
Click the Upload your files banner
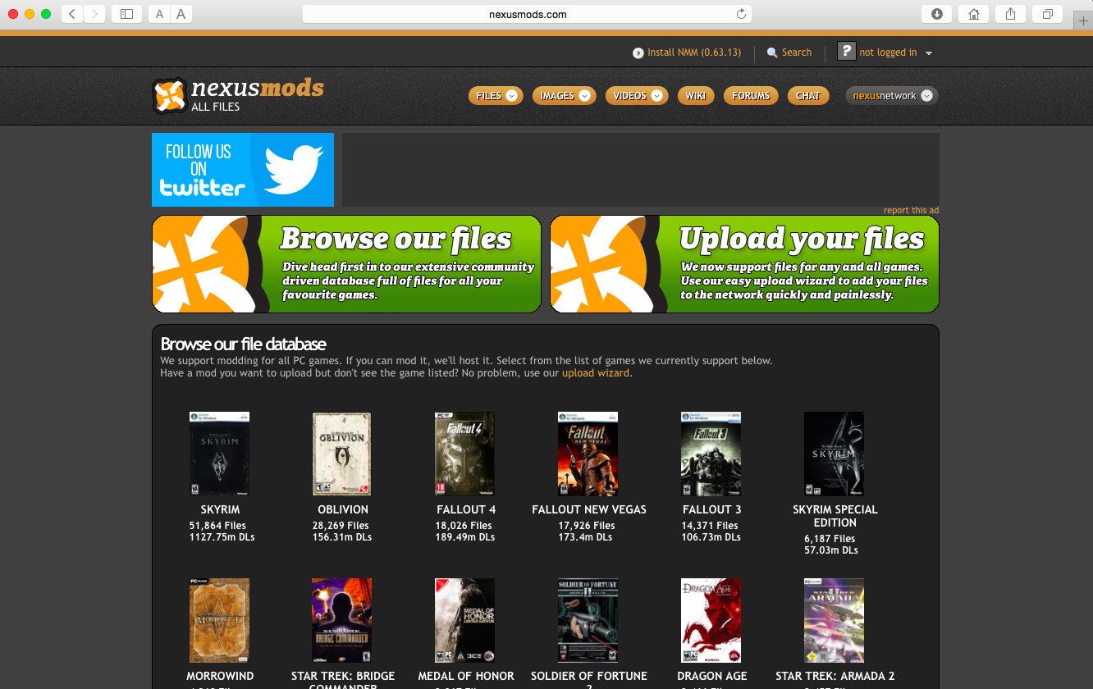point(744,264)
